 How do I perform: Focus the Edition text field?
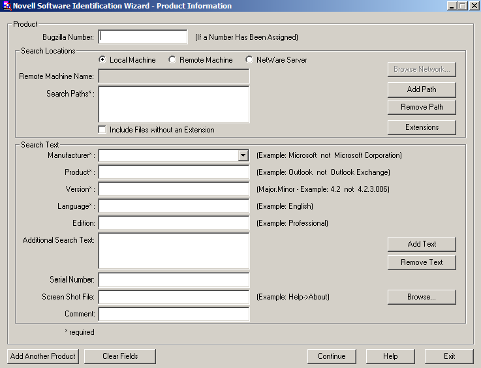coord(174,223)
